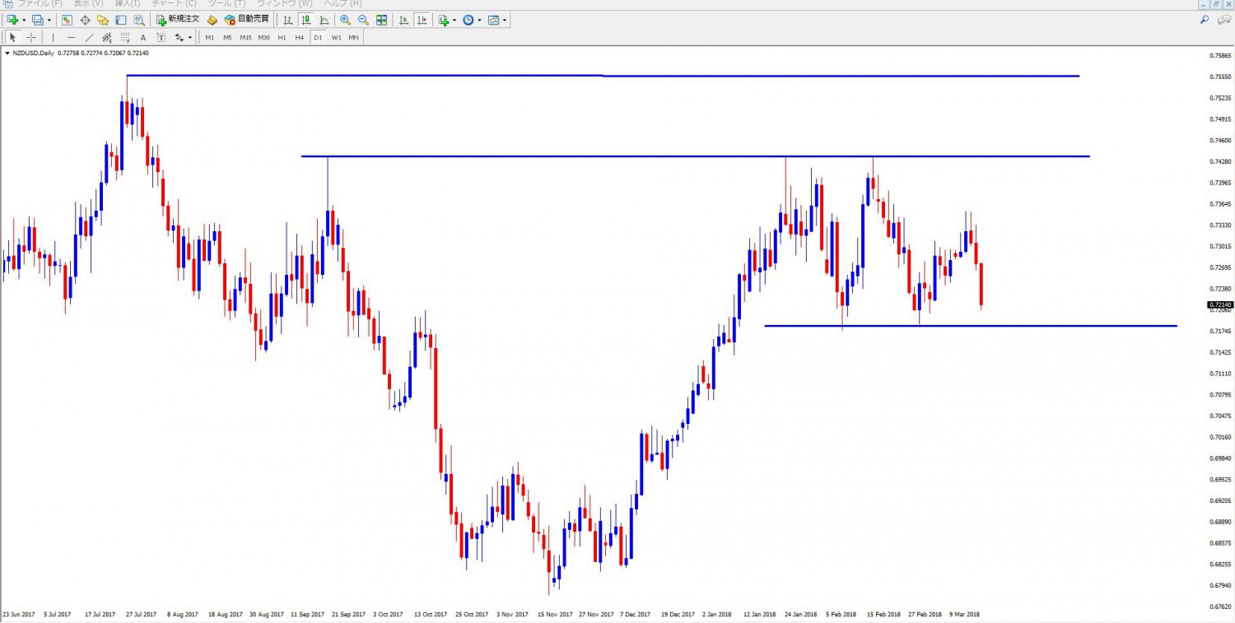Viewport: 1235px width, 623px height.
Task: Click the Zoom In magnifier icon
Action: 345,20
